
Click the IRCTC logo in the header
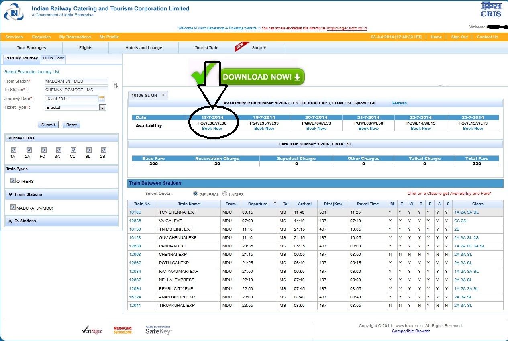point(14,12)
